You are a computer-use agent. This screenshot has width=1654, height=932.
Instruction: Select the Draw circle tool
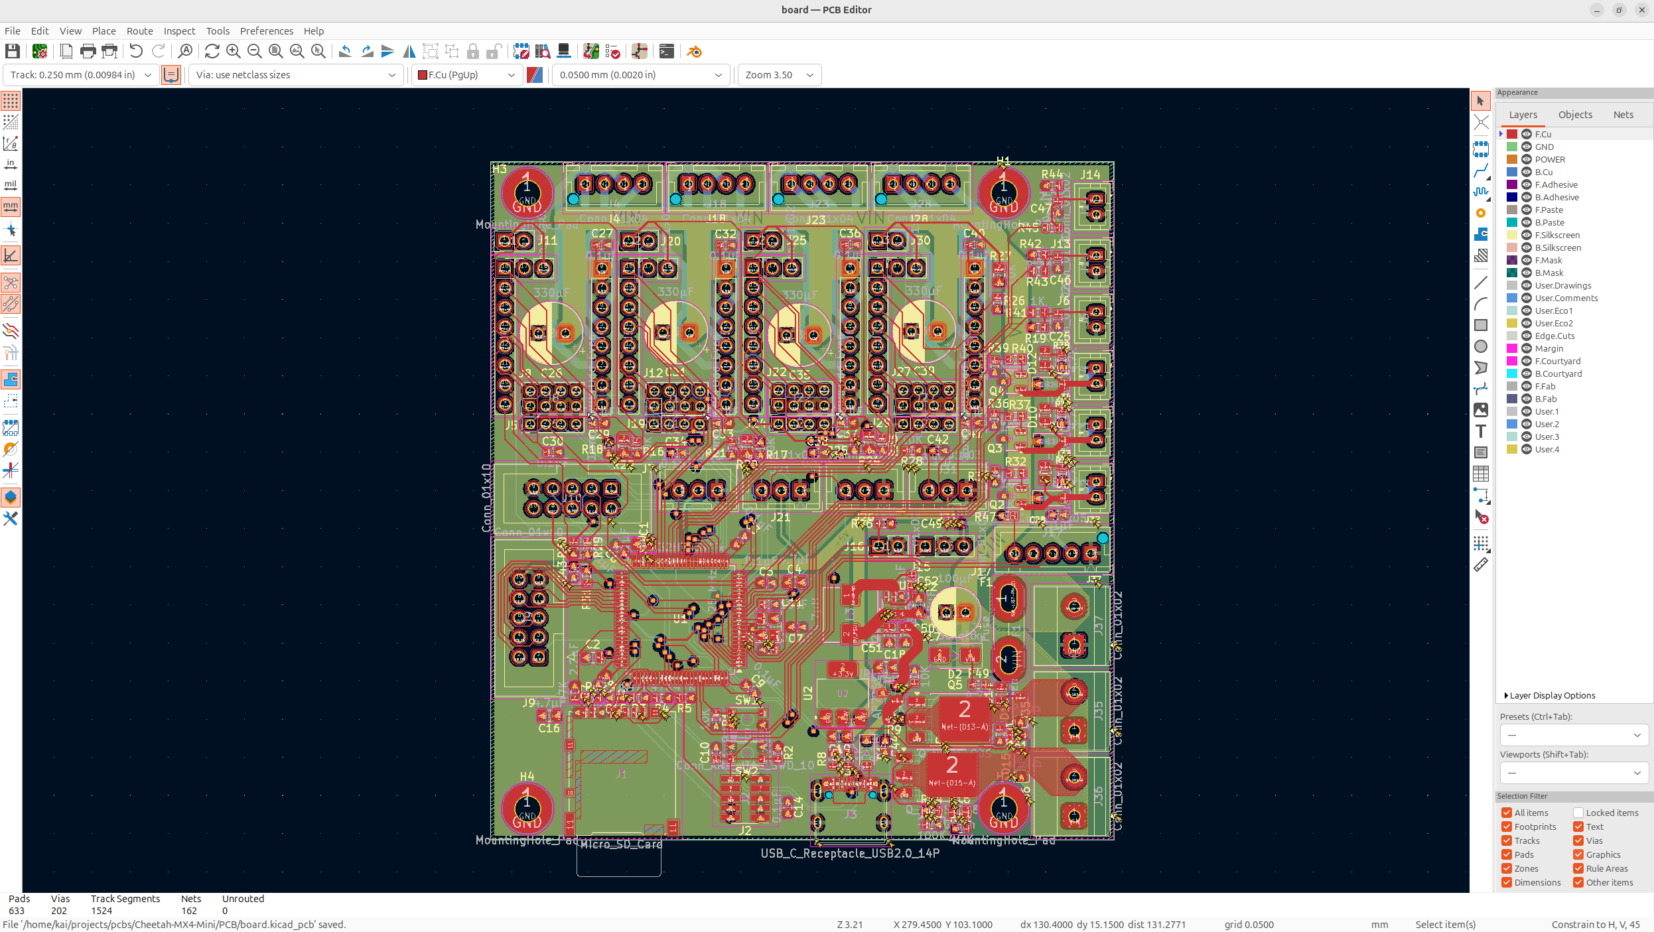click(x=1481, y=346)
